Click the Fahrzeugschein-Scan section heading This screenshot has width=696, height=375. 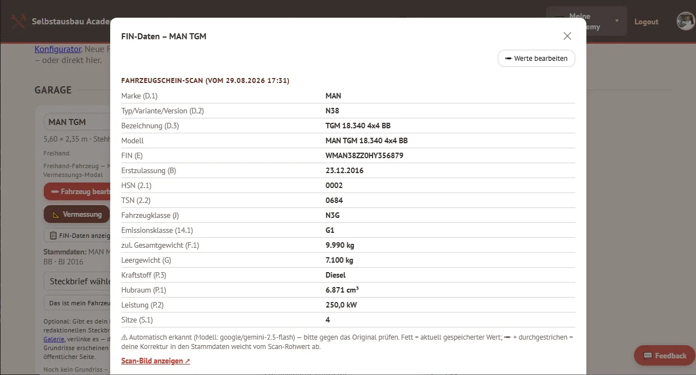pos(205,81)
